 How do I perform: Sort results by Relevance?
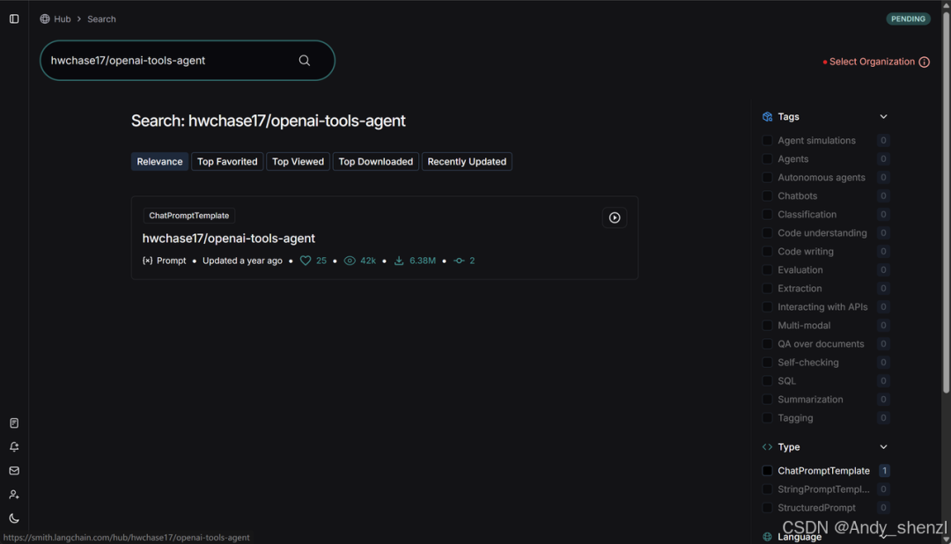coord(159,161)
